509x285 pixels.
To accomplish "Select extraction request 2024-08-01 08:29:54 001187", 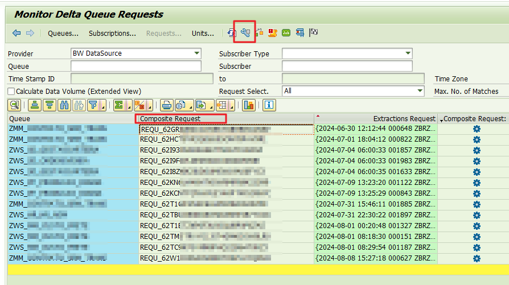I will [x=376, y=247].
